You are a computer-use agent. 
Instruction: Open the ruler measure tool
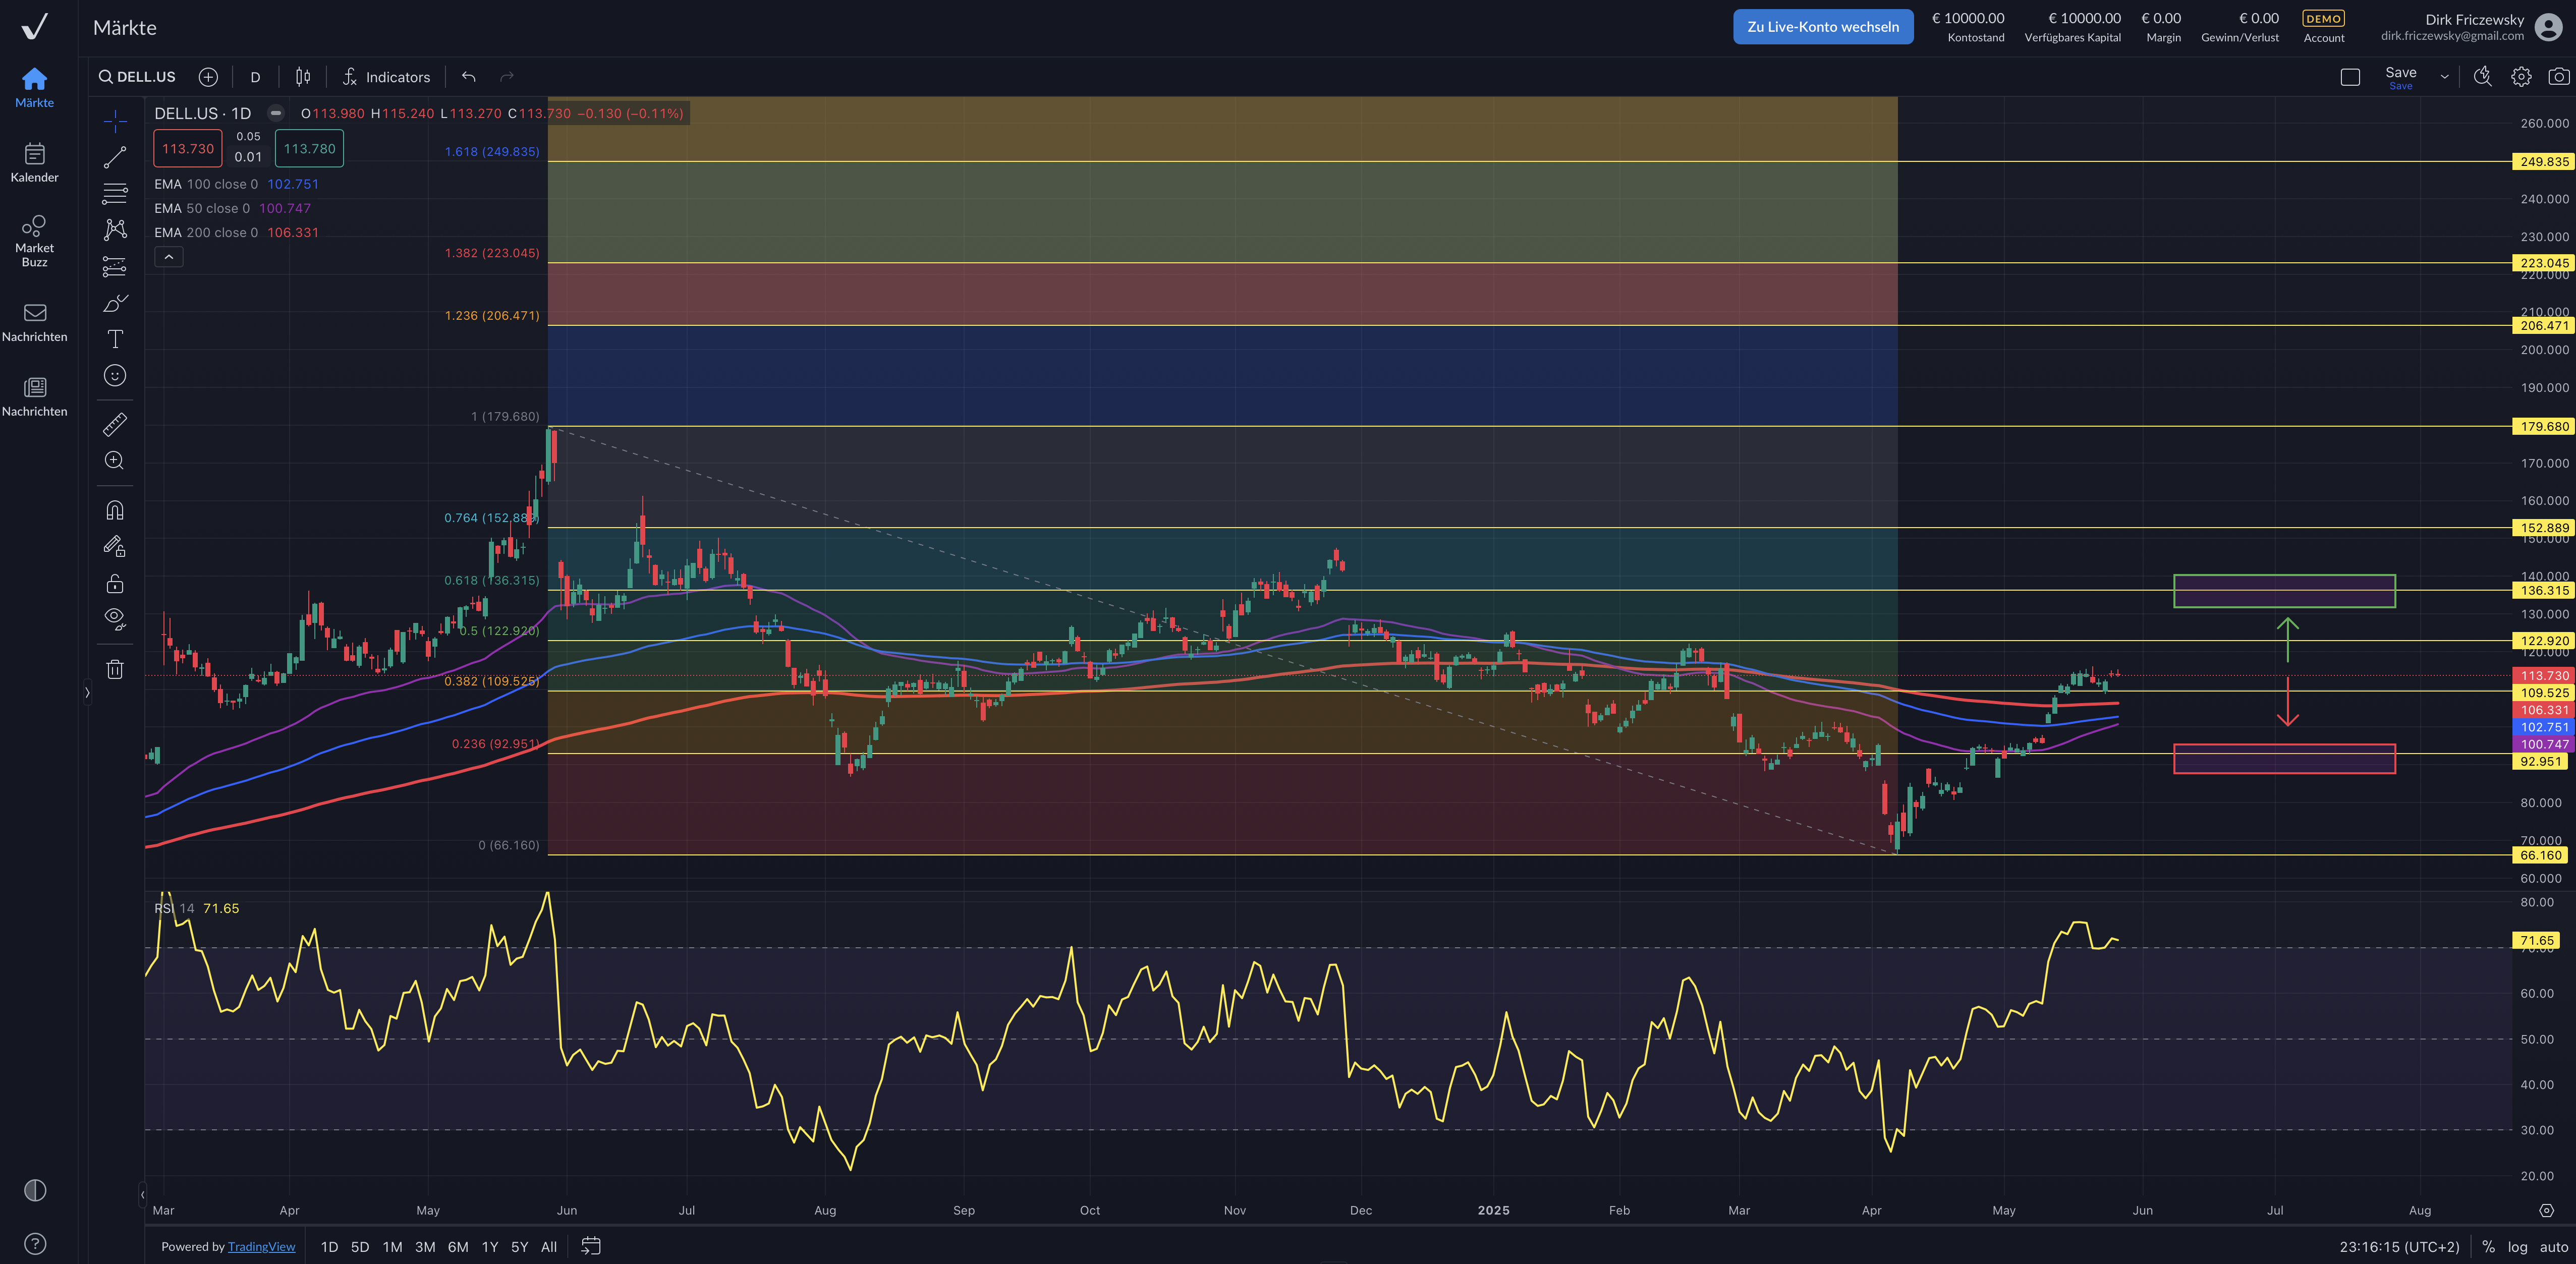(115, 425)
